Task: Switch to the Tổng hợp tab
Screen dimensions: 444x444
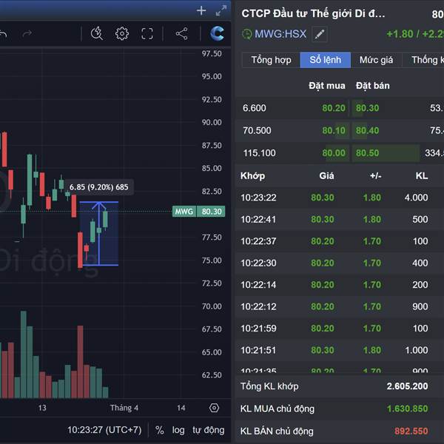Action: click(x=271, y=60)
